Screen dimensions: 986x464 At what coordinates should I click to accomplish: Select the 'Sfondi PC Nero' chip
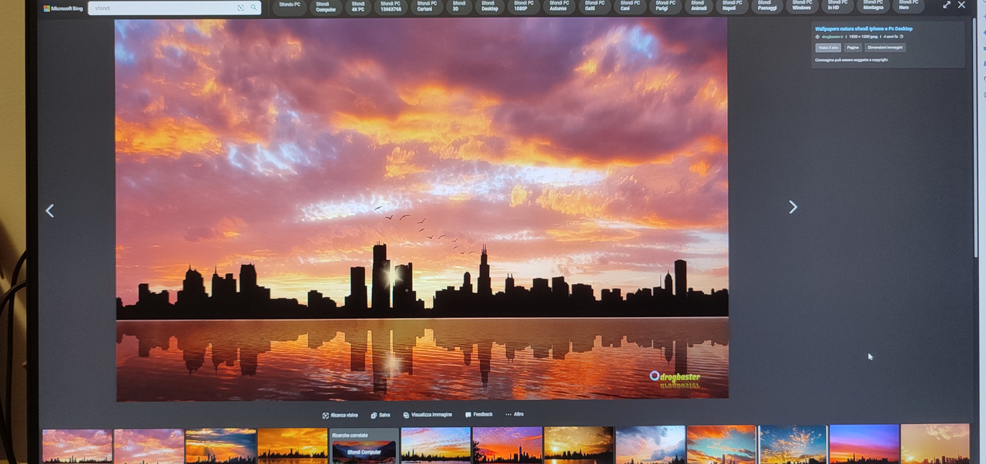908,5
